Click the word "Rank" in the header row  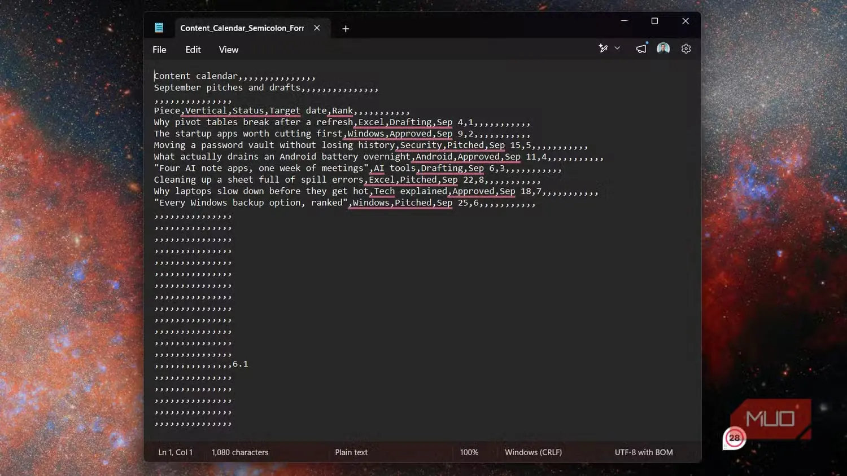click(x=342, y=111)
